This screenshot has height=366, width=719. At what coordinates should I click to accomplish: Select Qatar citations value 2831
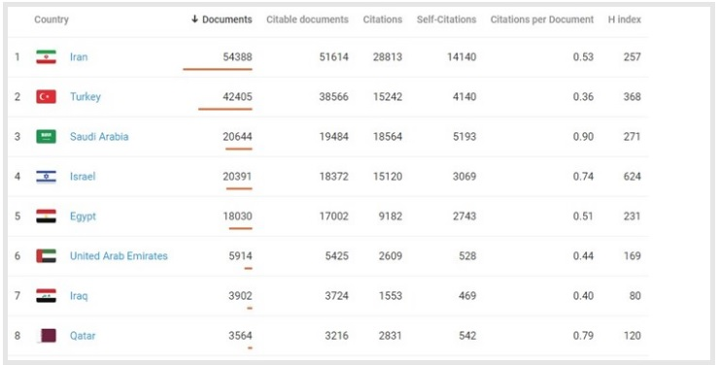coord(391,336)
